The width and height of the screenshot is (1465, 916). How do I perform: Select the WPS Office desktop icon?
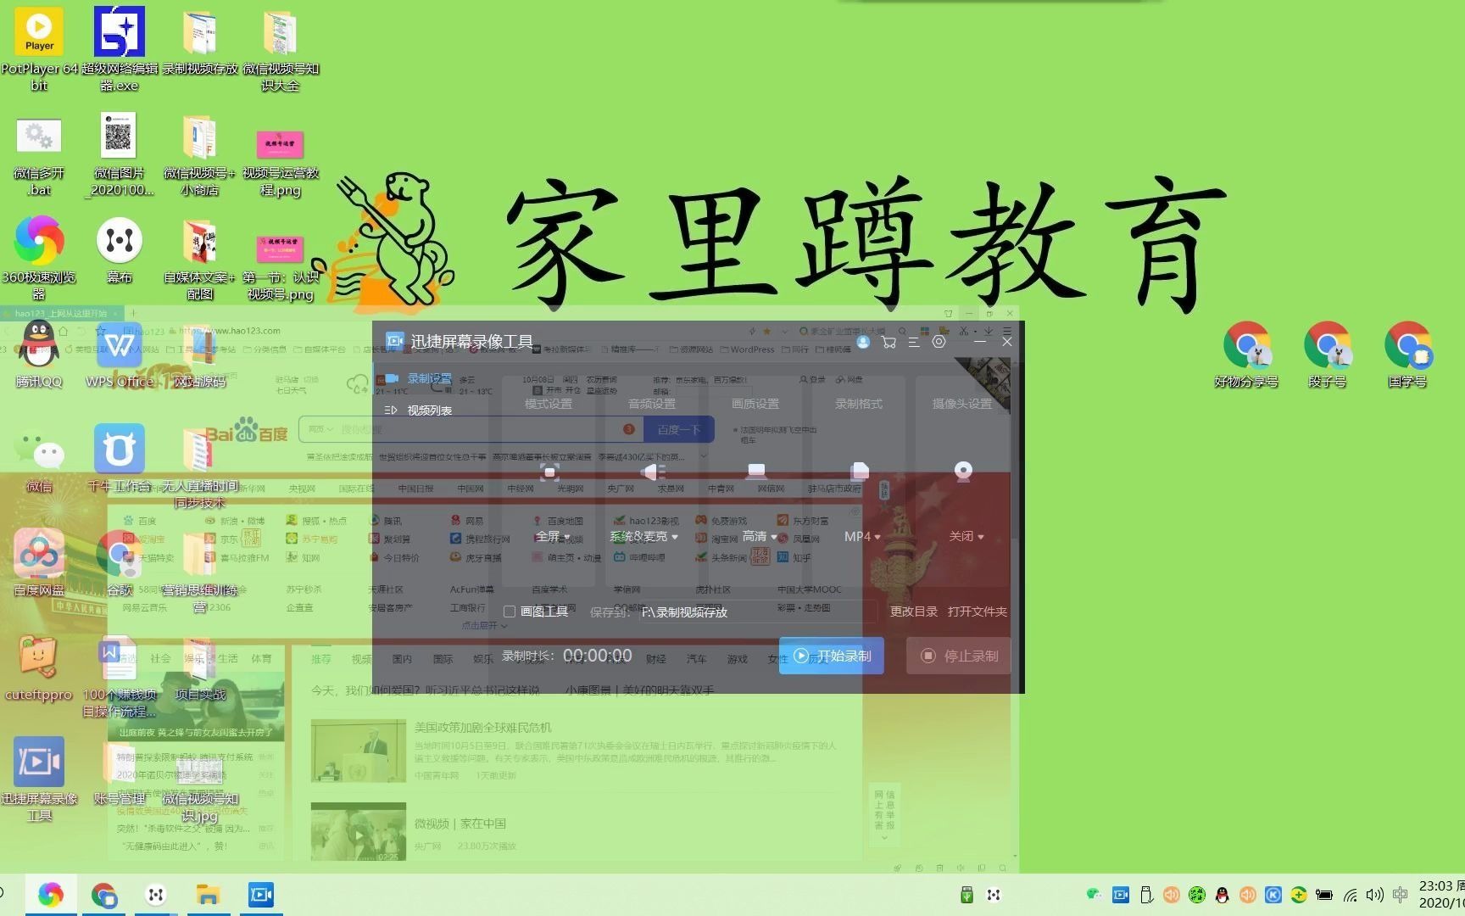tap(120, 355)
